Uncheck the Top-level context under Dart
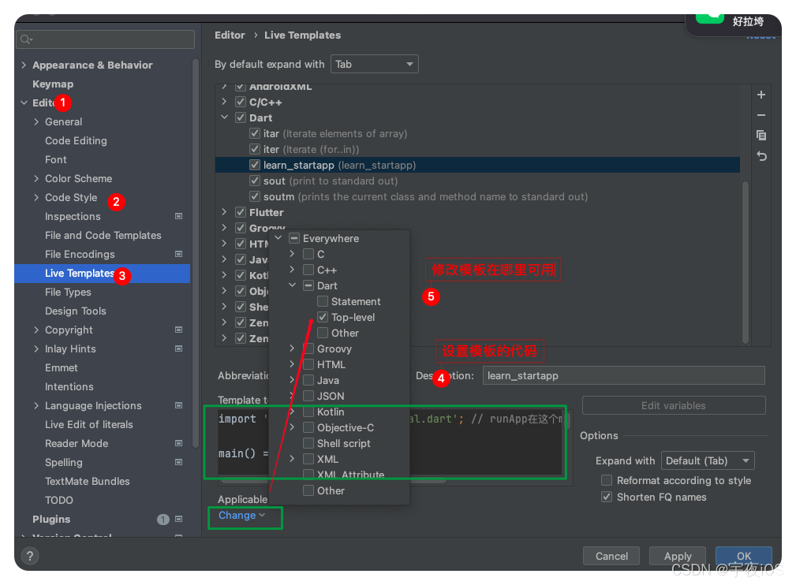This screenshot has width=796, height=585. pos(323,317)
